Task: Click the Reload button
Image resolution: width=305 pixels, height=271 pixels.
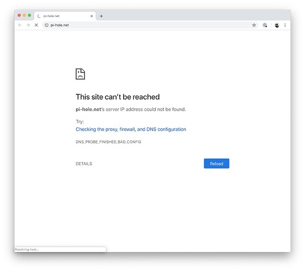Action: coord(217,164)
